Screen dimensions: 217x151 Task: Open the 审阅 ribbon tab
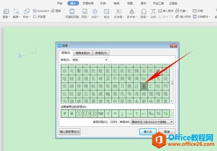coord(116,3)
